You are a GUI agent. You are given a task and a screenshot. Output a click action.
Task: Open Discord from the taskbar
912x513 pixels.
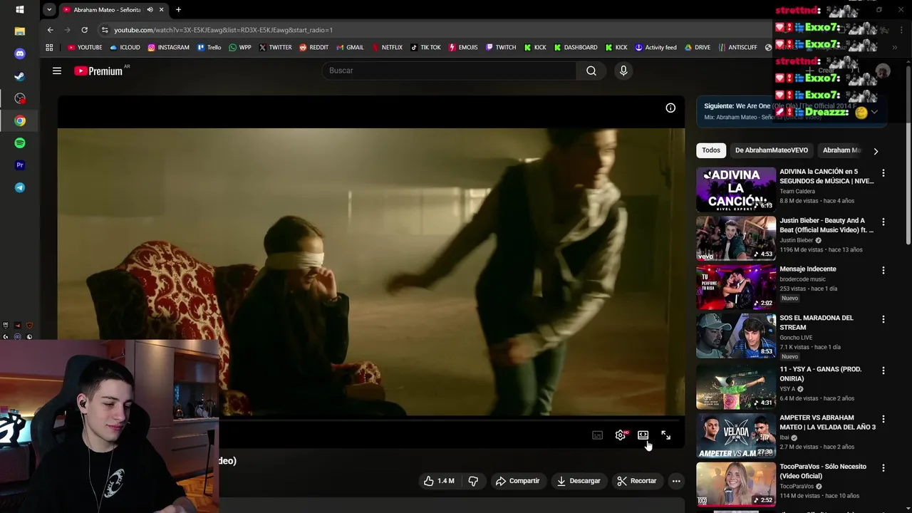click(20, 53)
